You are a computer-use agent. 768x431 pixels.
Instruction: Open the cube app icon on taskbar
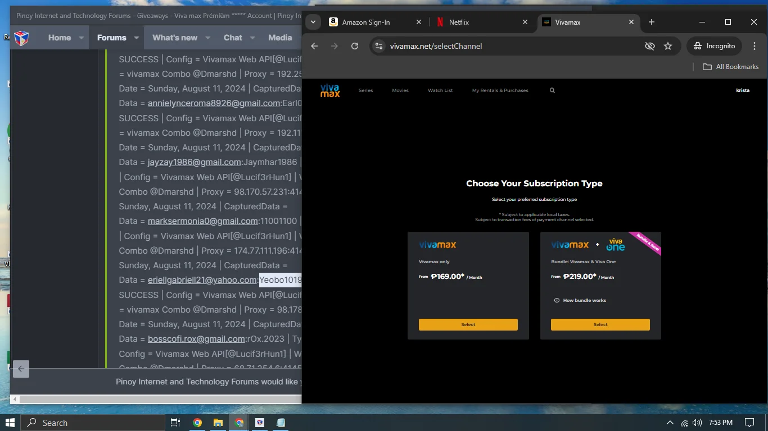[x=260, y=423]
